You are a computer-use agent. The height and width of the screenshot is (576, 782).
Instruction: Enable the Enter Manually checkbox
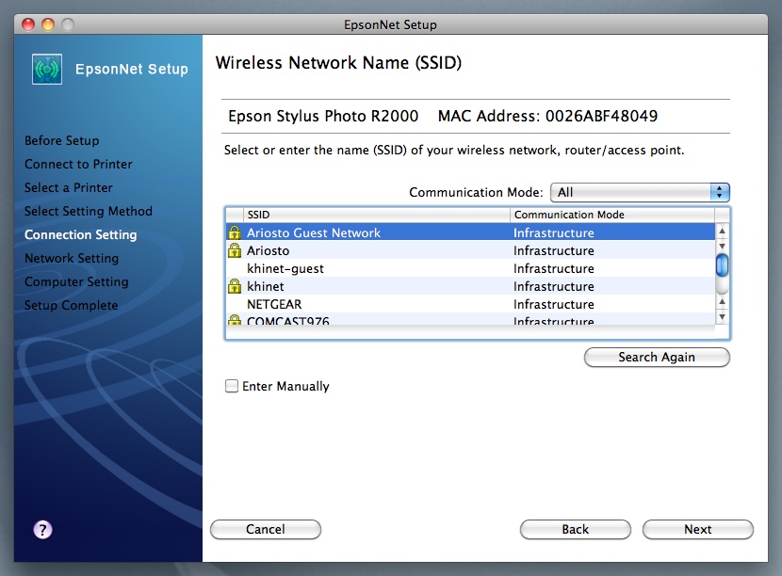click(x=232, y=386)
